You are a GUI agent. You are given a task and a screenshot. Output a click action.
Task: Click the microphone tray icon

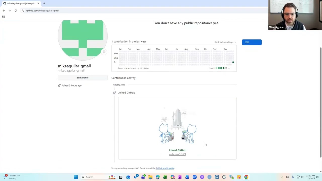pos(293,177)
